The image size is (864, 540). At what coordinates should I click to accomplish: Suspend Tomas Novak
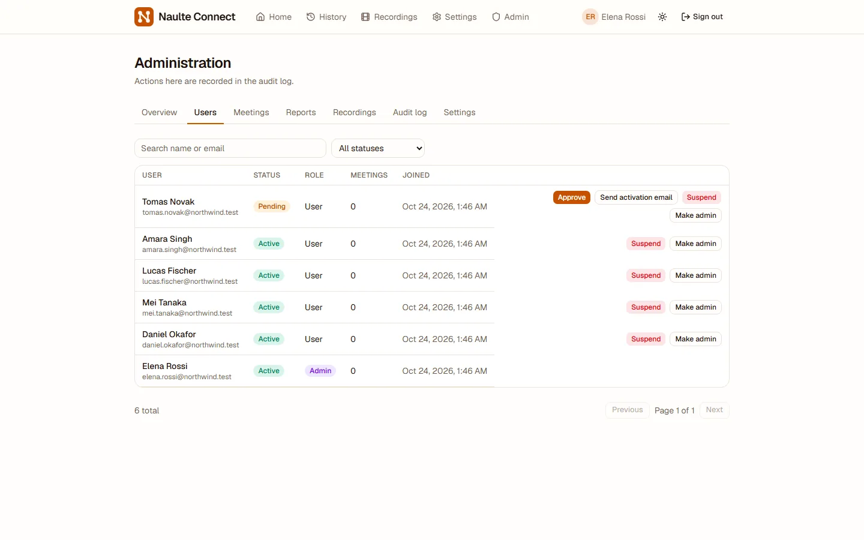[x=701, y=197]
